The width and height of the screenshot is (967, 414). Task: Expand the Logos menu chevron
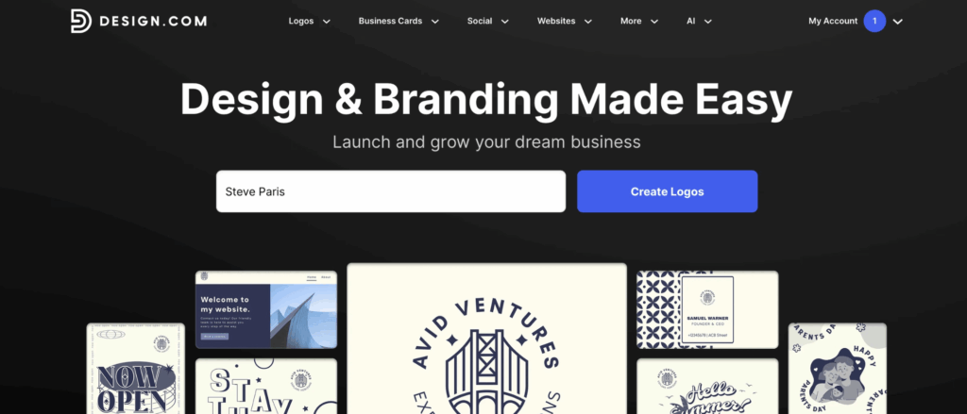[327, 22]
